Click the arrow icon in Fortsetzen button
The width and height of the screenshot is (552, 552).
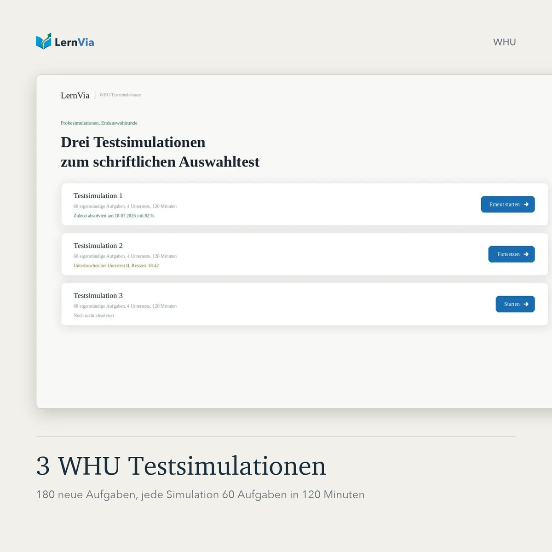(526, 254)
